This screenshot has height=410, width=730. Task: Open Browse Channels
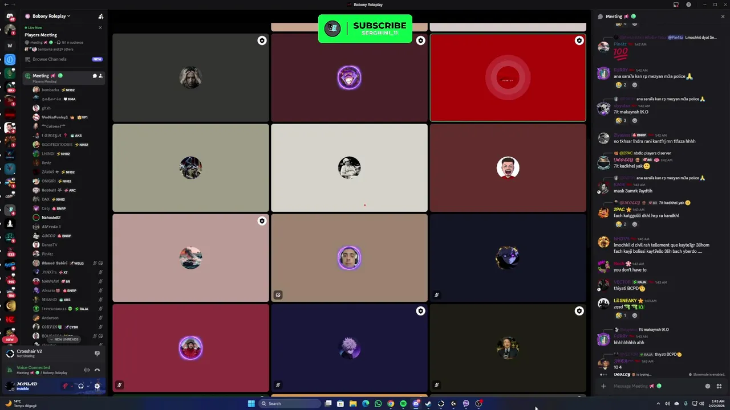coord(63,59)
